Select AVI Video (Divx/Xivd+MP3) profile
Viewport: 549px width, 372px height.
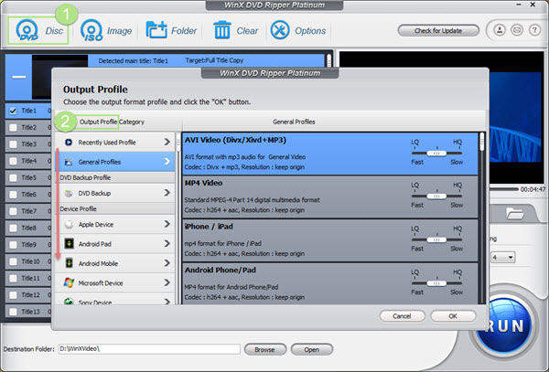click(330, 154)
